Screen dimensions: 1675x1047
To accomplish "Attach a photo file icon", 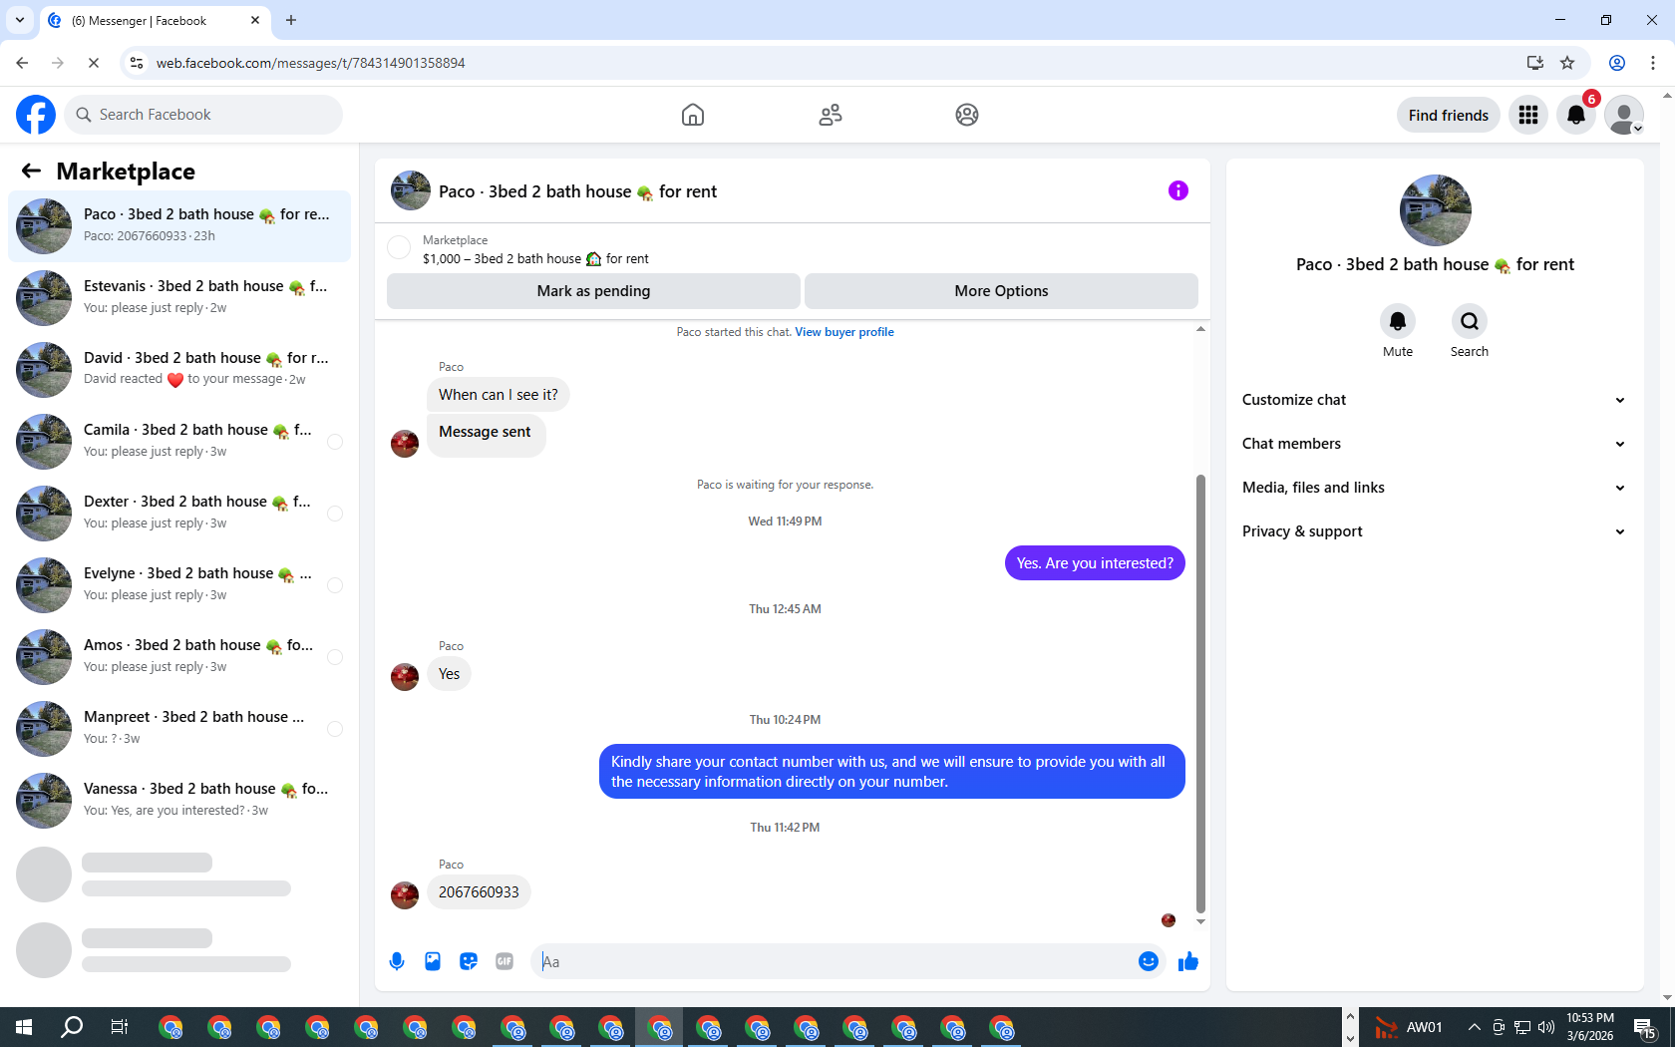I will [433, 961].
